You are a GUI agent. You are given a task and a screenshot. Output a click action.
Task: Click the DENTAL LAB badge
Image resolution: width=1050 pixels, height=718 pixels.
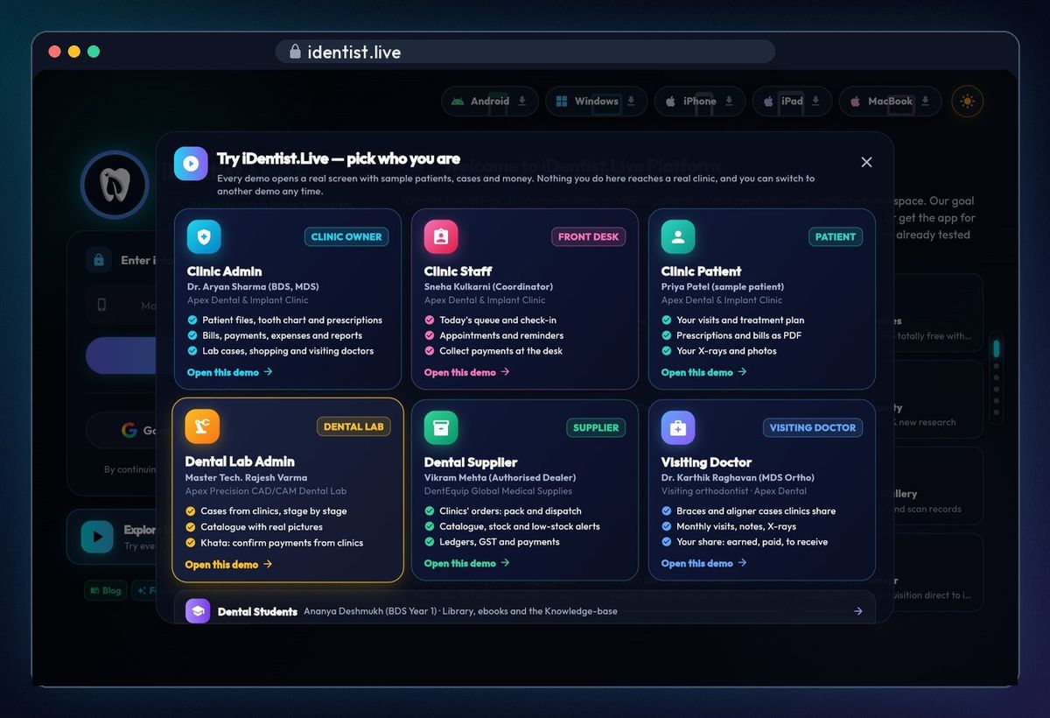[x=353, y=426]
